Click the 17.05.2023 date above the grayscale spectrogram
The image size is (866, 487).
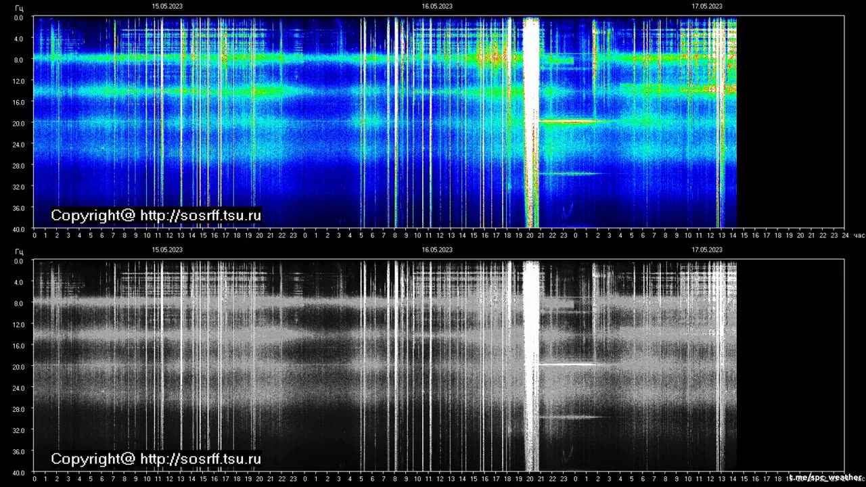pos(707,250)
